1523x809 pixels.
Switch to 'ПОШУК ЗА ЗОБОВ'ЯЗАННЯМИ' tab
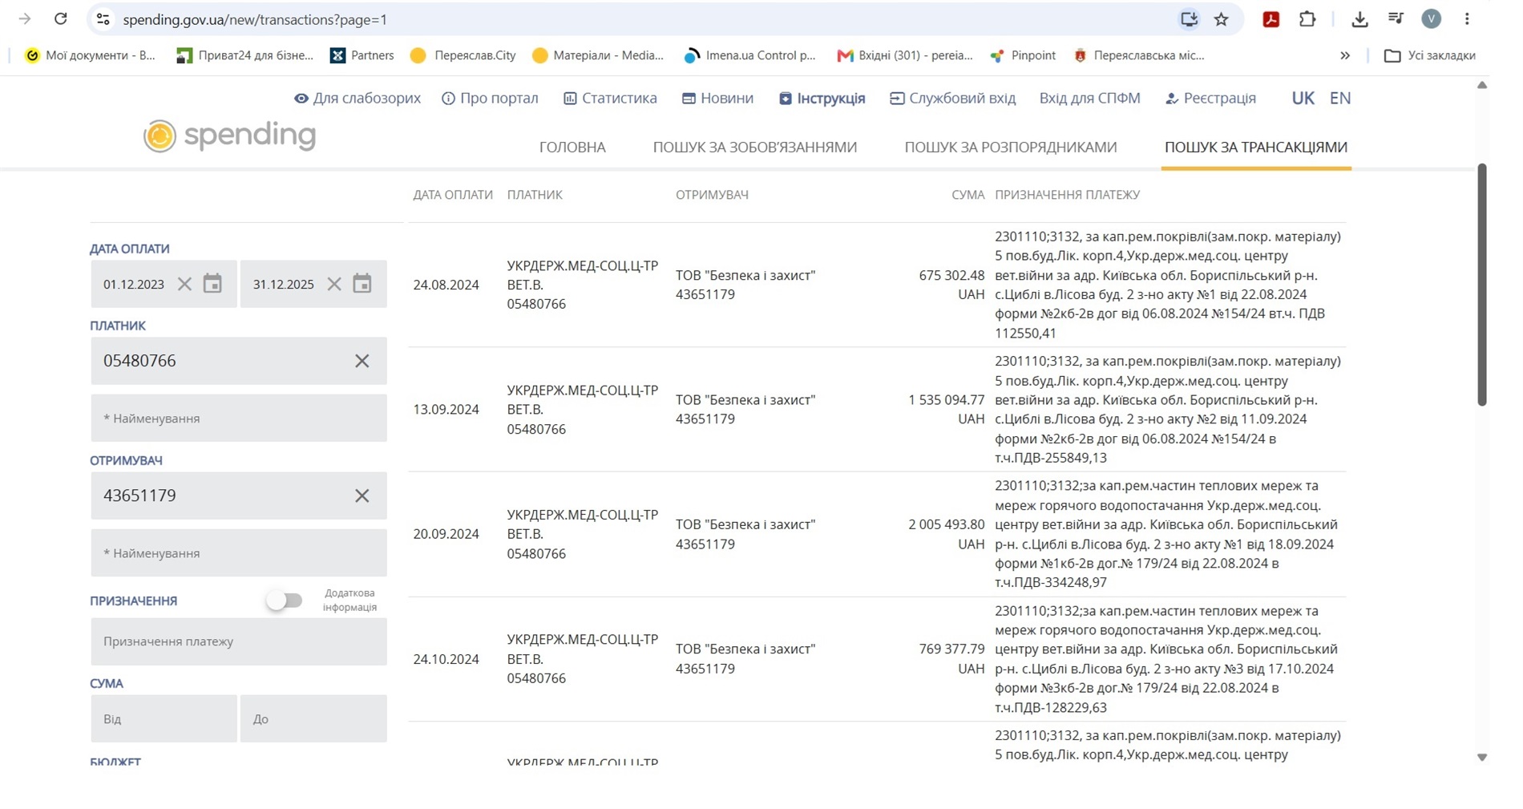755,148
